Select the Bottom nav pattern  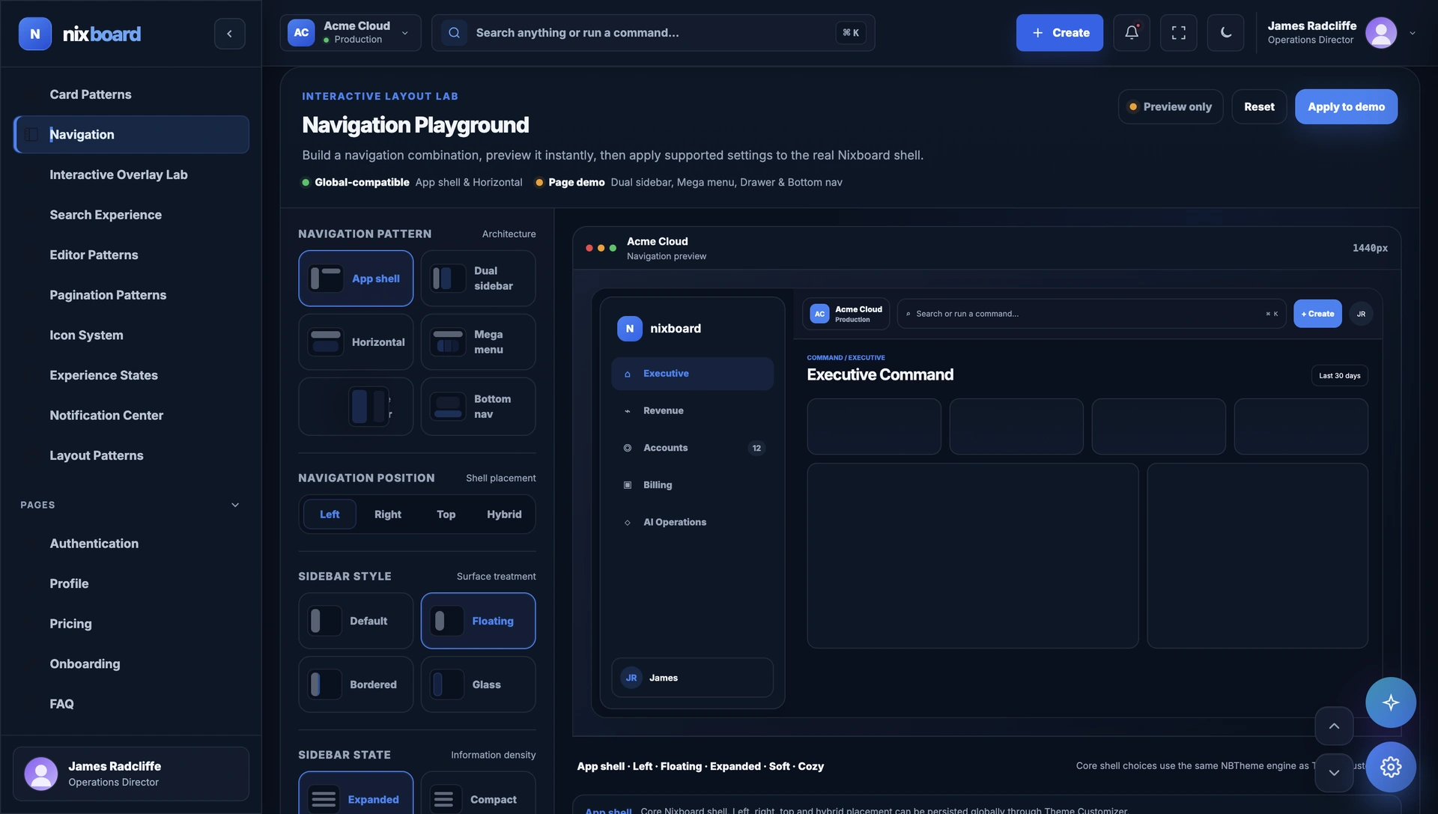tap(478, 407)
